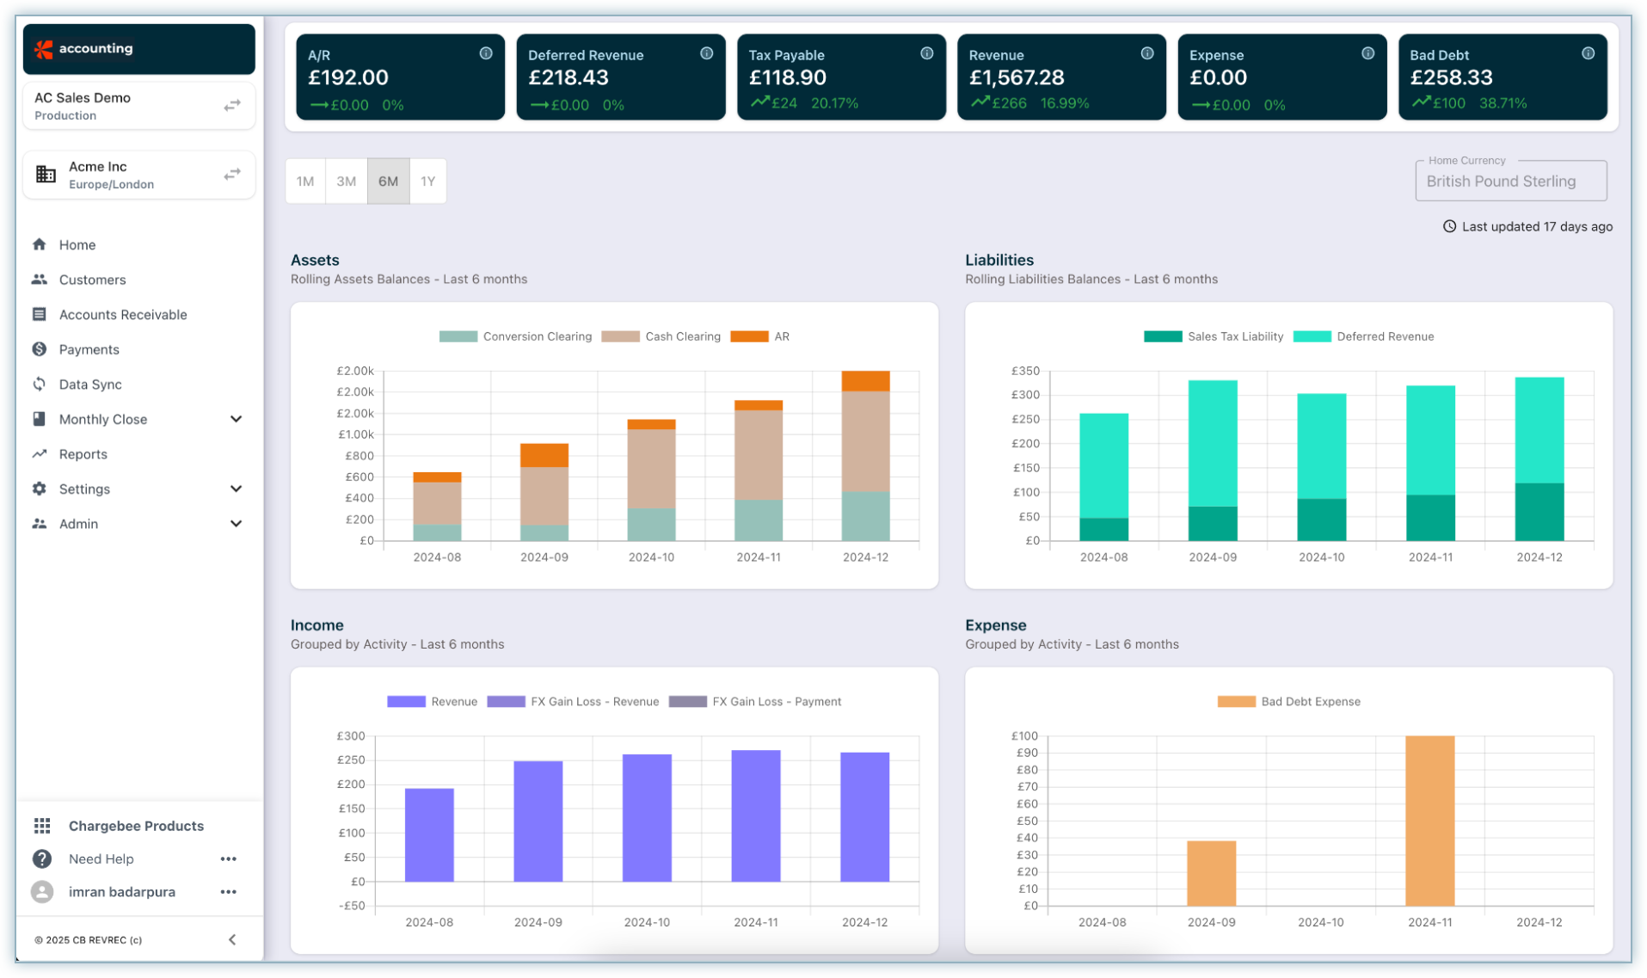Open Chargebee Products grid icon

tap(42, 826)
